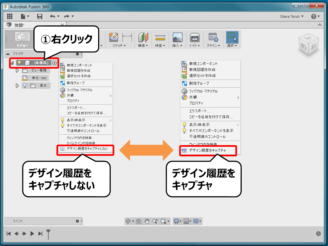The width and height of the screenshot is (328, 246).
Task: Activate the Orbit navigation tool
Action: 128,221
